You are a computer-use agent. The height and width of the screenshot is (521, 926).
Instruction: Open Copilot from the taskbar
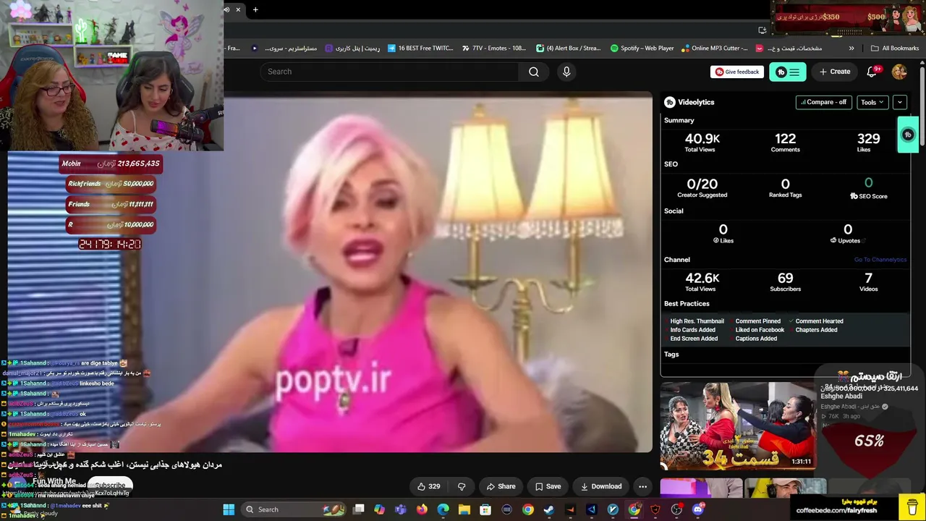pyautogui.click(x=380, y=509)
